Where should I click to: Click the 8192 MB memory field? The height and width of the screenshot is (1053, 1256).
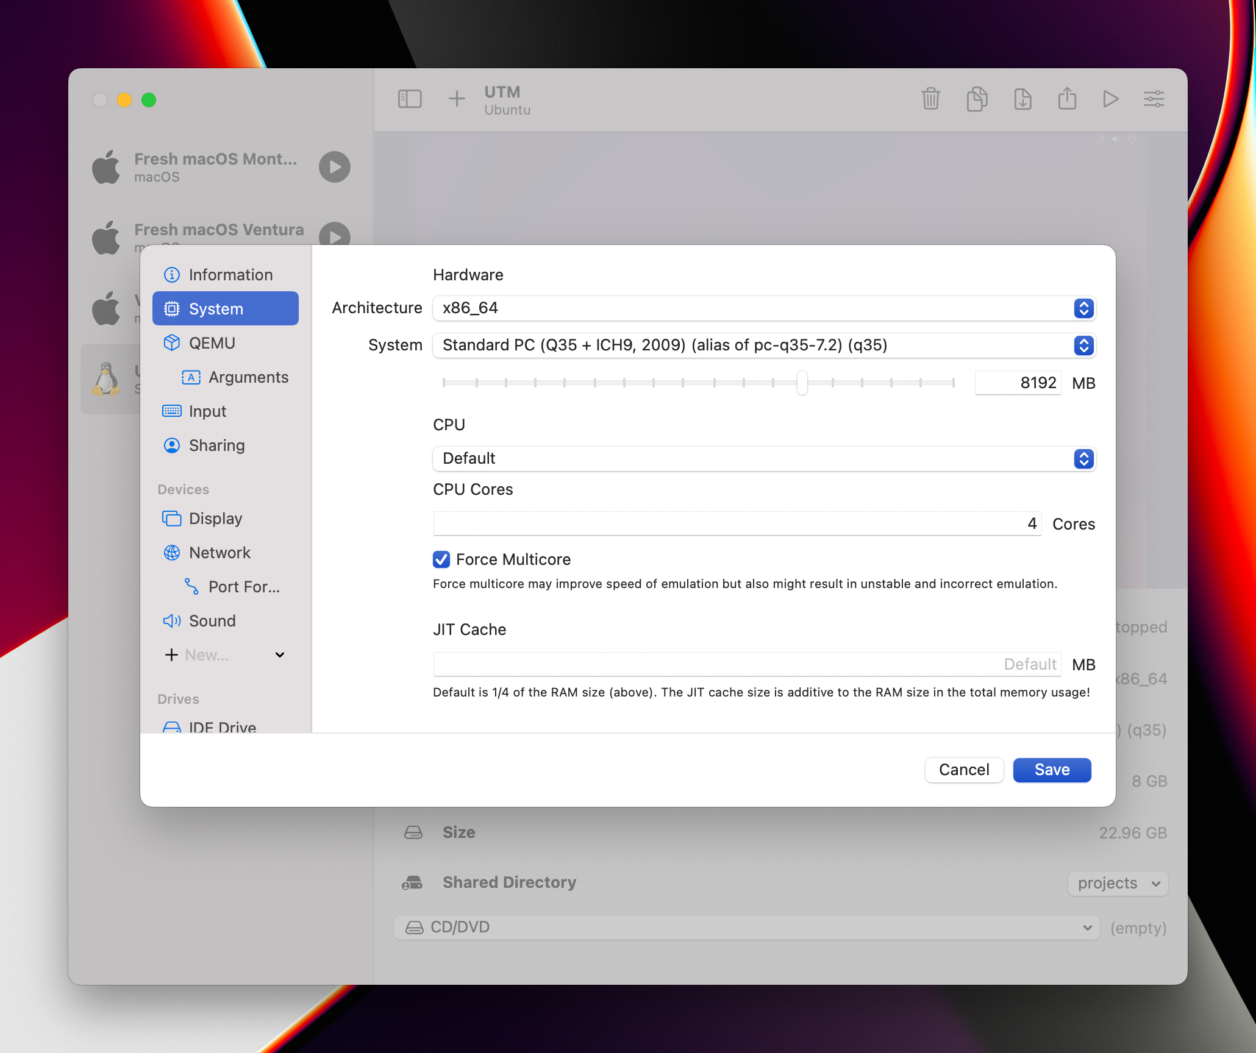point(1018,383)
